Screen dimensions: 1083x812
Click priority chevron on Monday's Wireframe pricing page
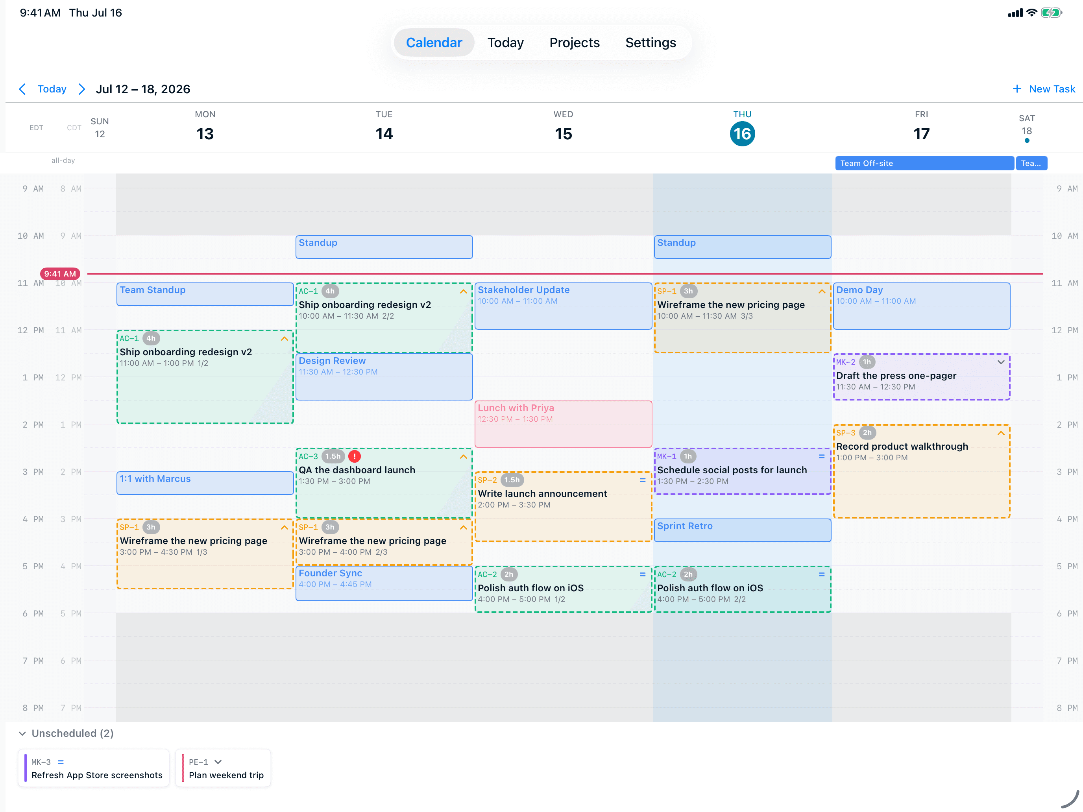[284, 528]
